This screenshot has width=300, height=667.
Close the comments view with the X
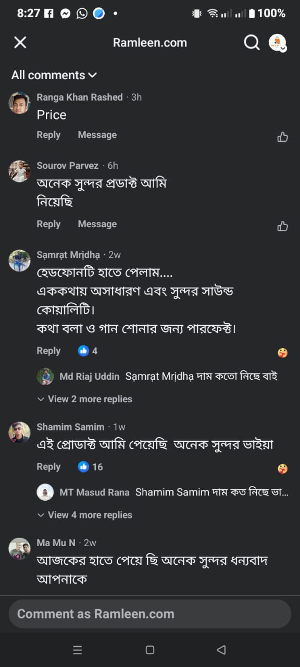tap(20, 43)
